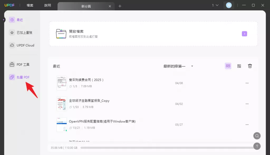Open more options for the 2025 contract file

click(247, 83)
